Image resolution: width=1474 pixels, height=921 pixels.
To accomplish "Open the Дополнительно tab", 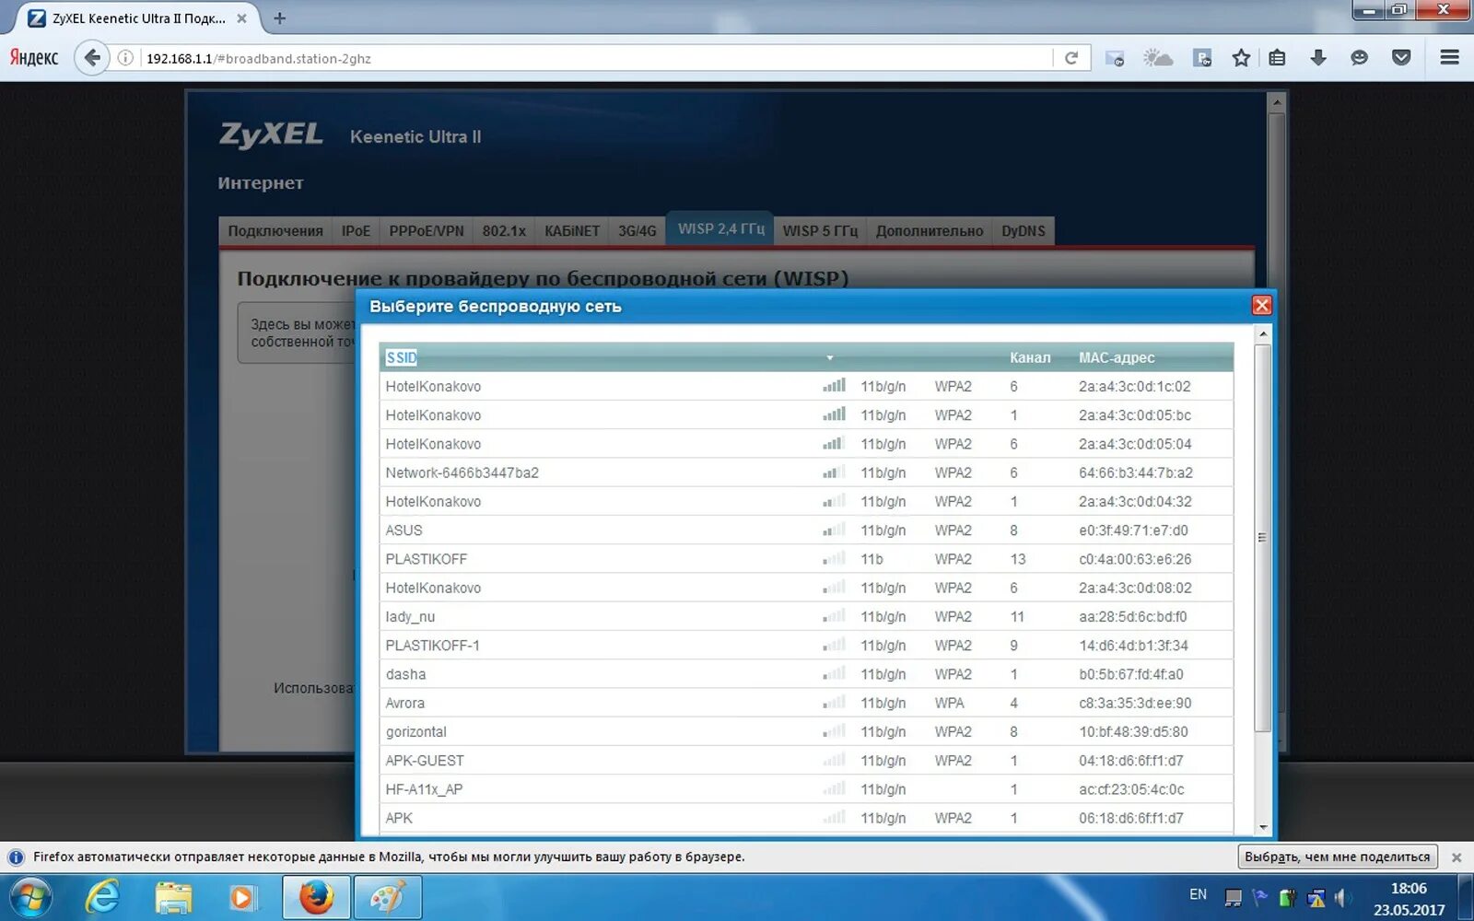I will click(x=930, y=231).
